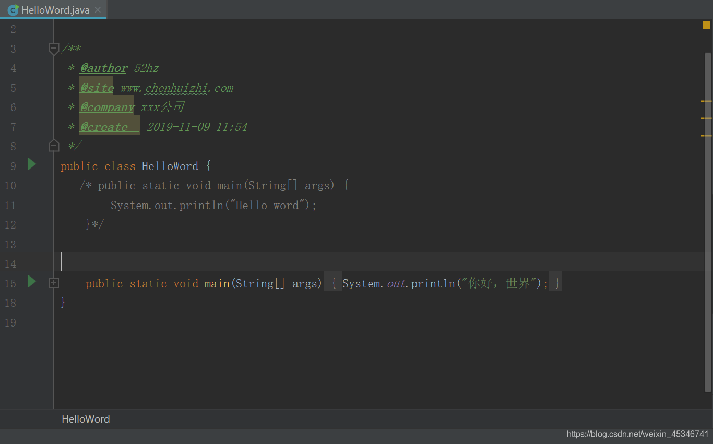Jump to the second warning stripe marker
Image resolution: width=713 pixels, height=444 pixels.
706,118
